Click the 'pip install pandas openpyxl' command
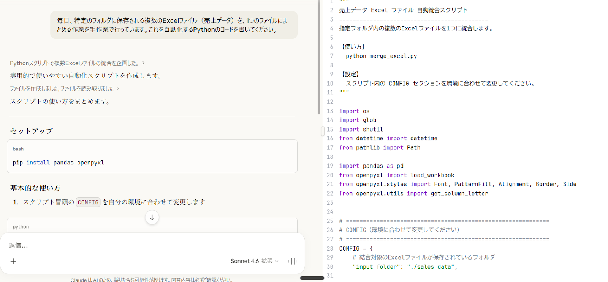 click(x=59, y=163)
